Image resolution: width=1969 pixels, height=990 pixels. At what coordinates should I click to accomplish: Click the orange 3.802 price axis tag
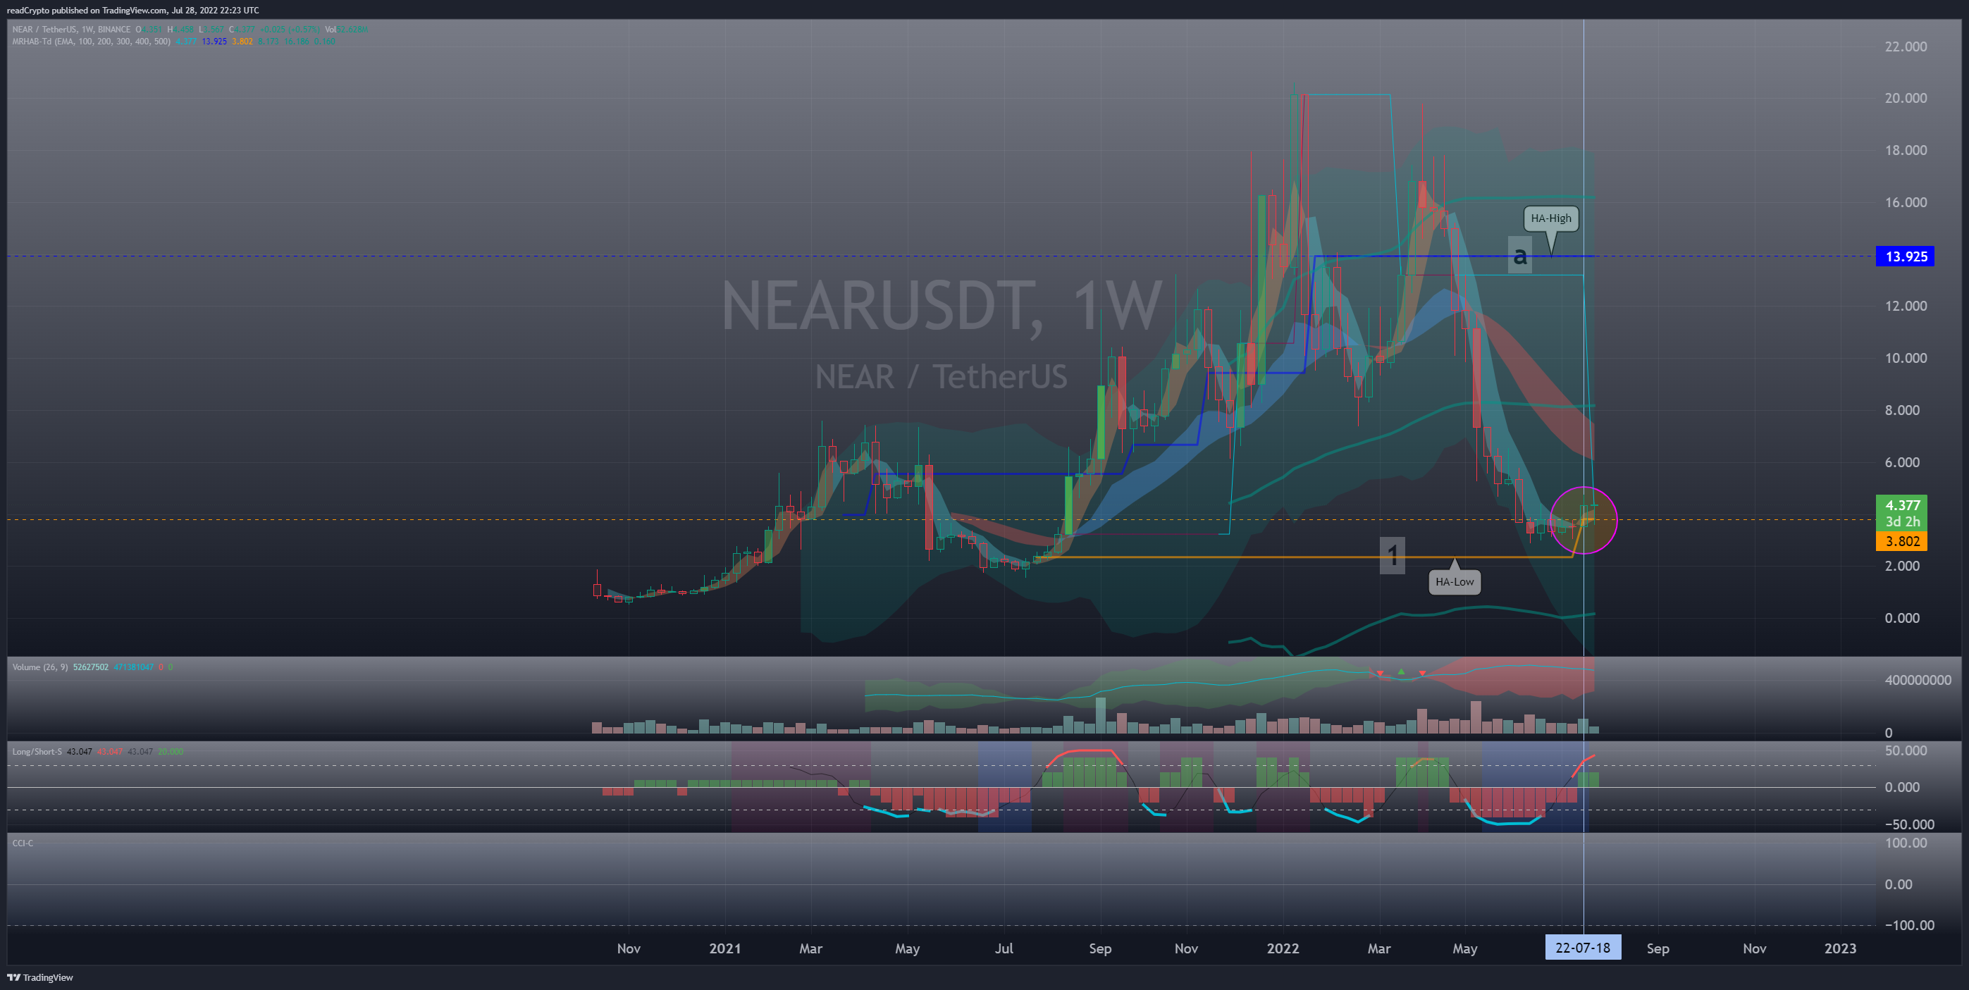[x=1902, y=541]
